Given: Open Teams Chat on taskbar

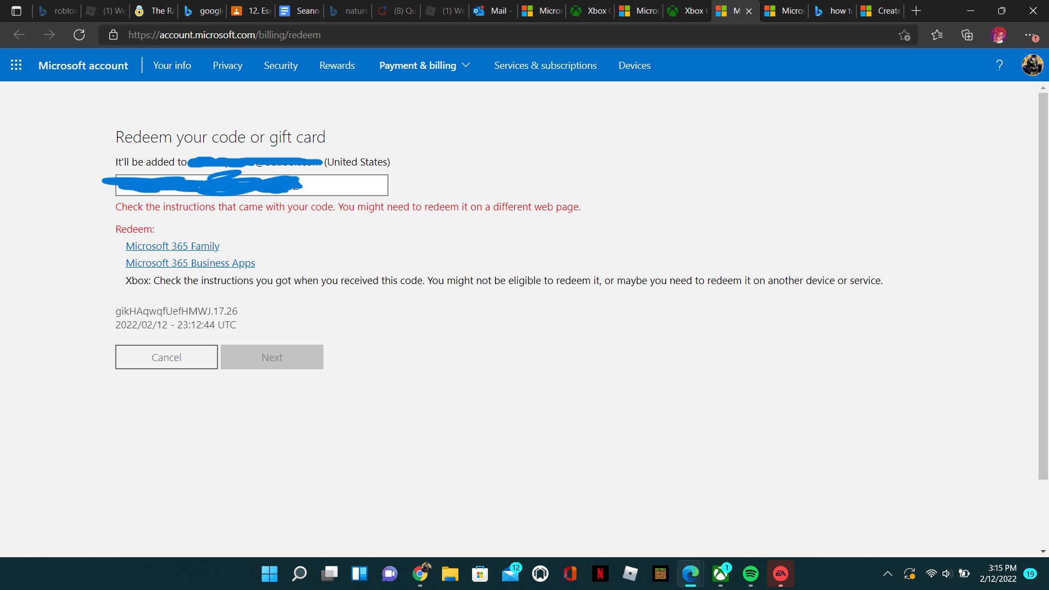Looking at the screenshot, I should click(390, 574).
